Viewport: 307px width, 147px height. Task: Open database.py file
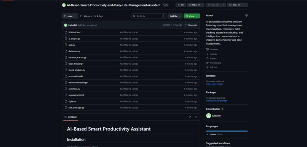tap(74, 51)
